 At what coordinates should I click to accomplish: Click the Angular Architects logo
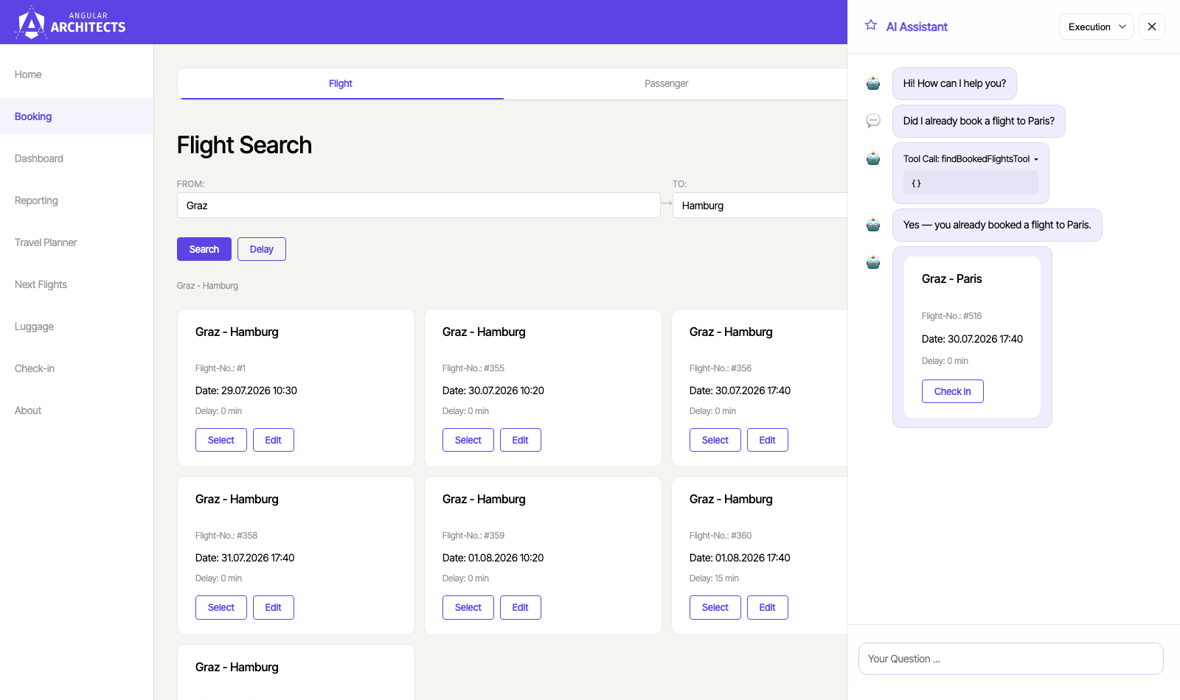[70, 23]
